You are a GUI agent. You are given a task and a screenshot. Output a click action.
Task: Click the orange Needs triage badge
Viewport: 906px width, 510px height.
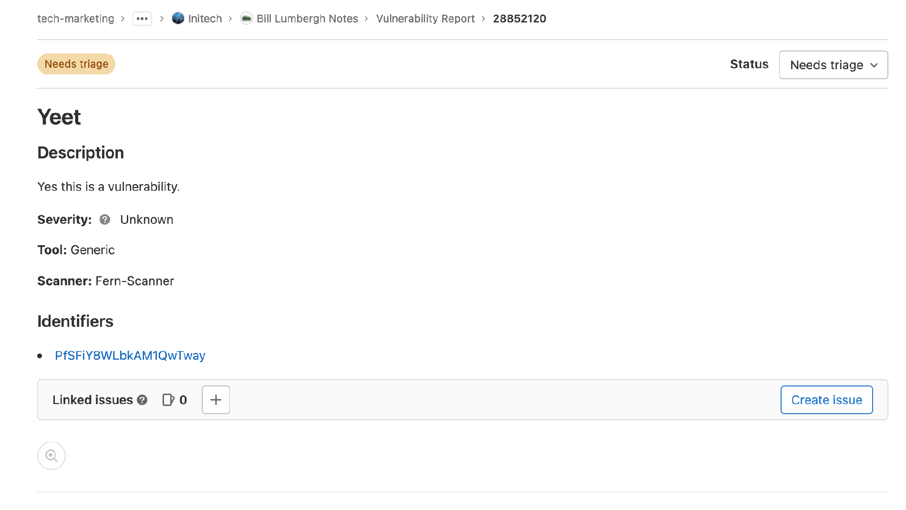point(76,64)
